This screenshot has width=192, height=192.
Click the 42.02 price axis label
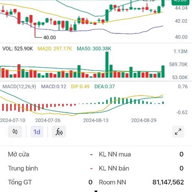[181, 21]
